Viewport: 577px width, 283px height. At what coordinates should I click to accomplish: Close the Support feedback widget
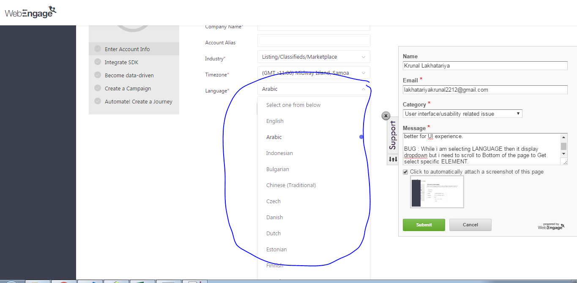tap(386, 116)
